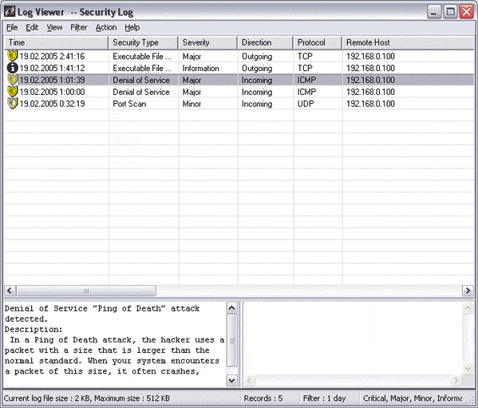Click the grey shield icon of the 0:32:19 entry
Viewport: 478px width, 408px height.
[x=12, y=103]
